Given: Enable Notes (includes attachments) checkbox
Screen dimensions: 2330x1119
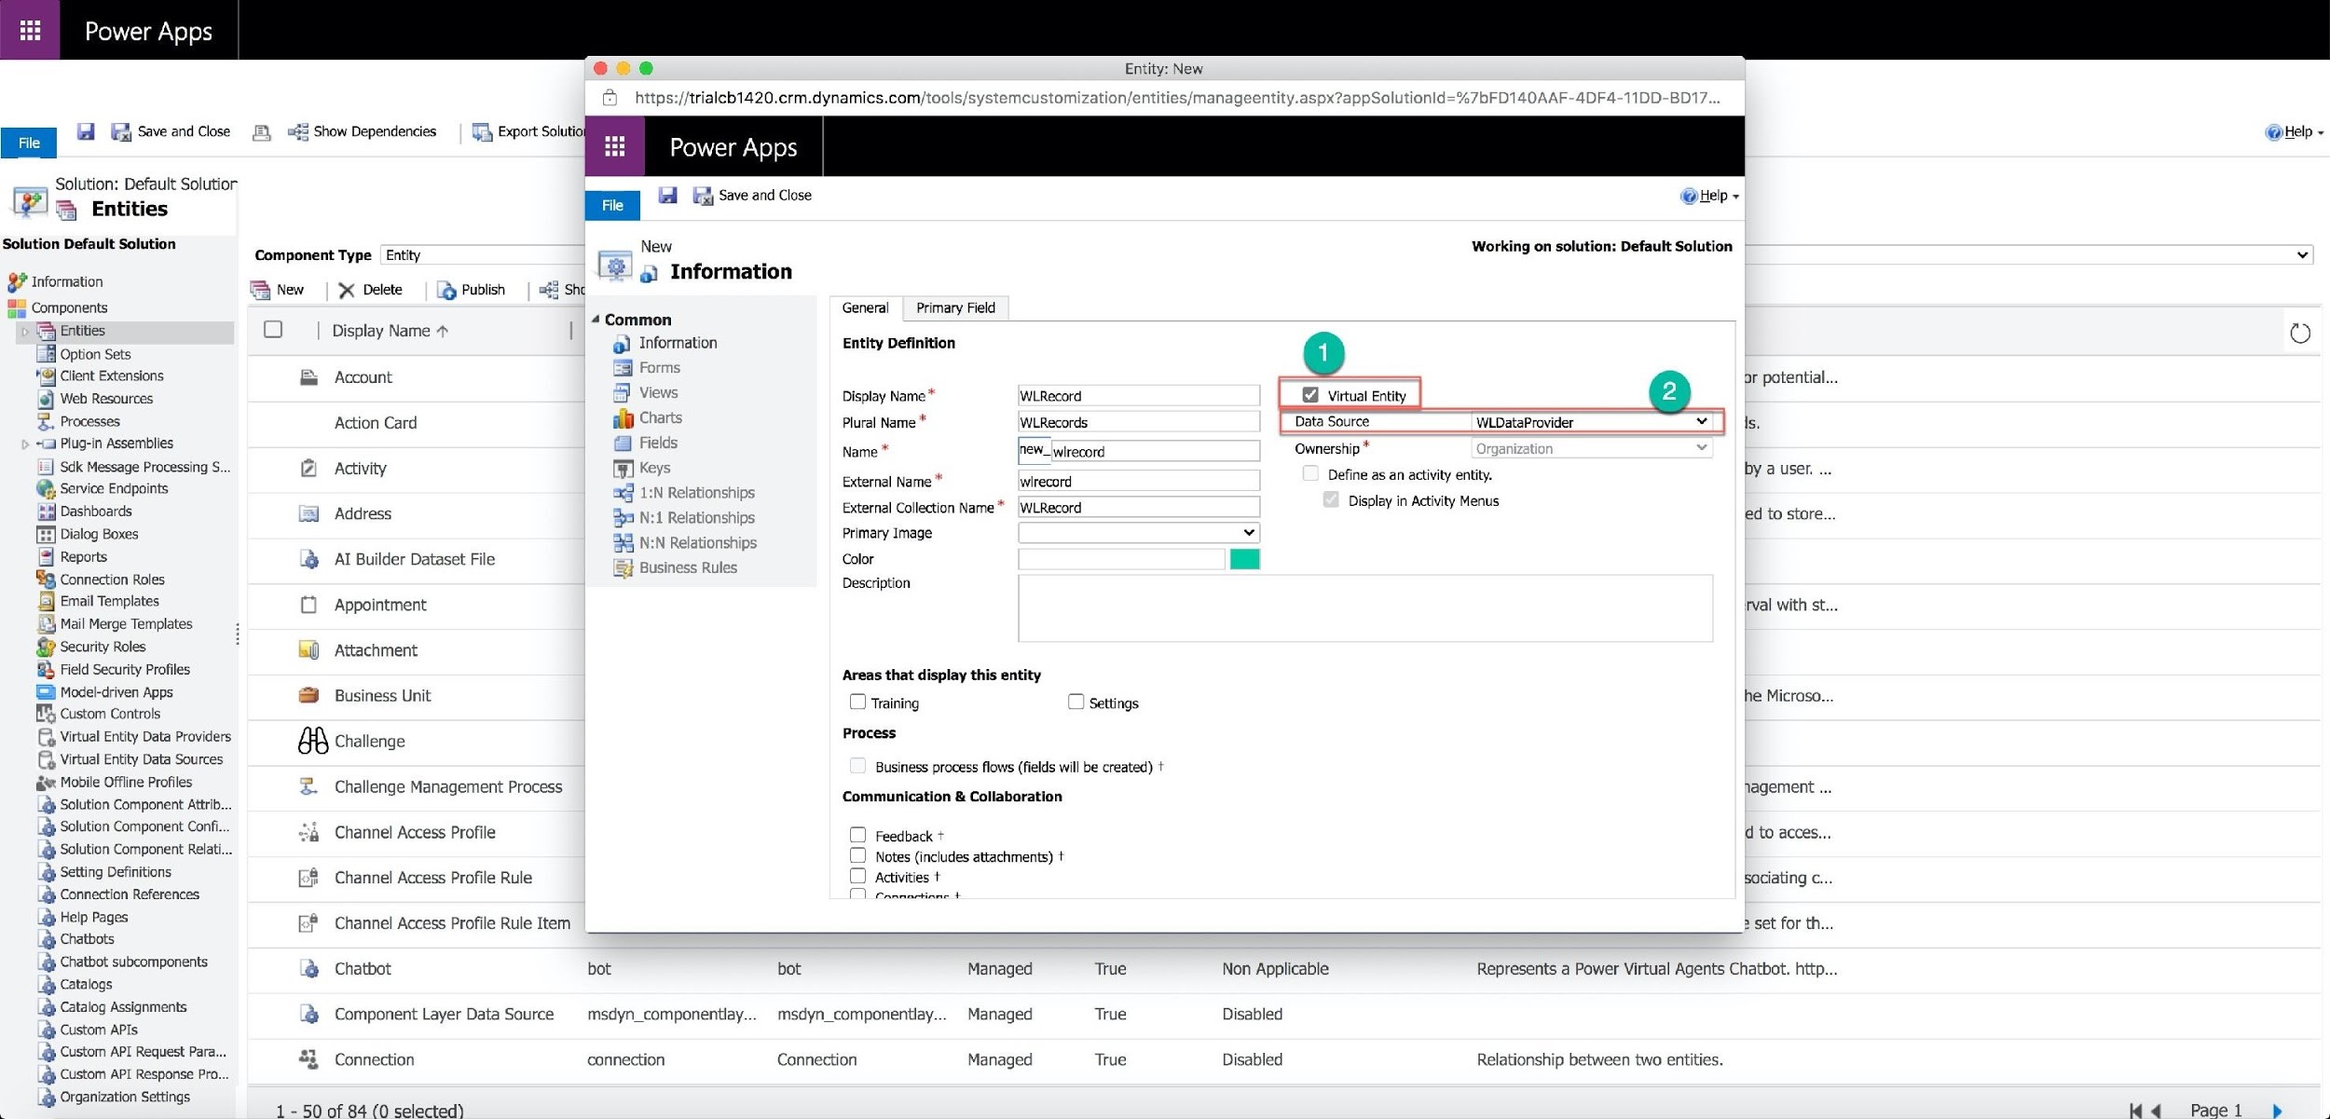Looking at the screenshot, I should (857, 855).
